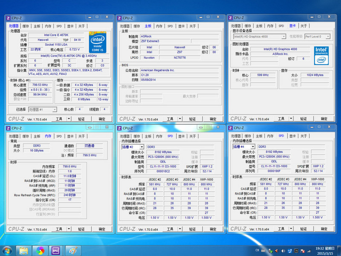Click the purple CPU-Z taskbar icon
This screenshot has height=256, width=341.
56,250
